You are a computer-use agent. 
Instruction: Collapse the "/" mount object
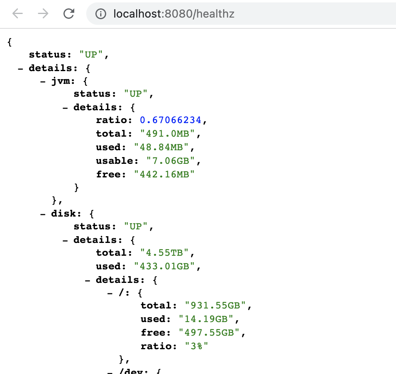pyautogui.click(x=110, y=294)
